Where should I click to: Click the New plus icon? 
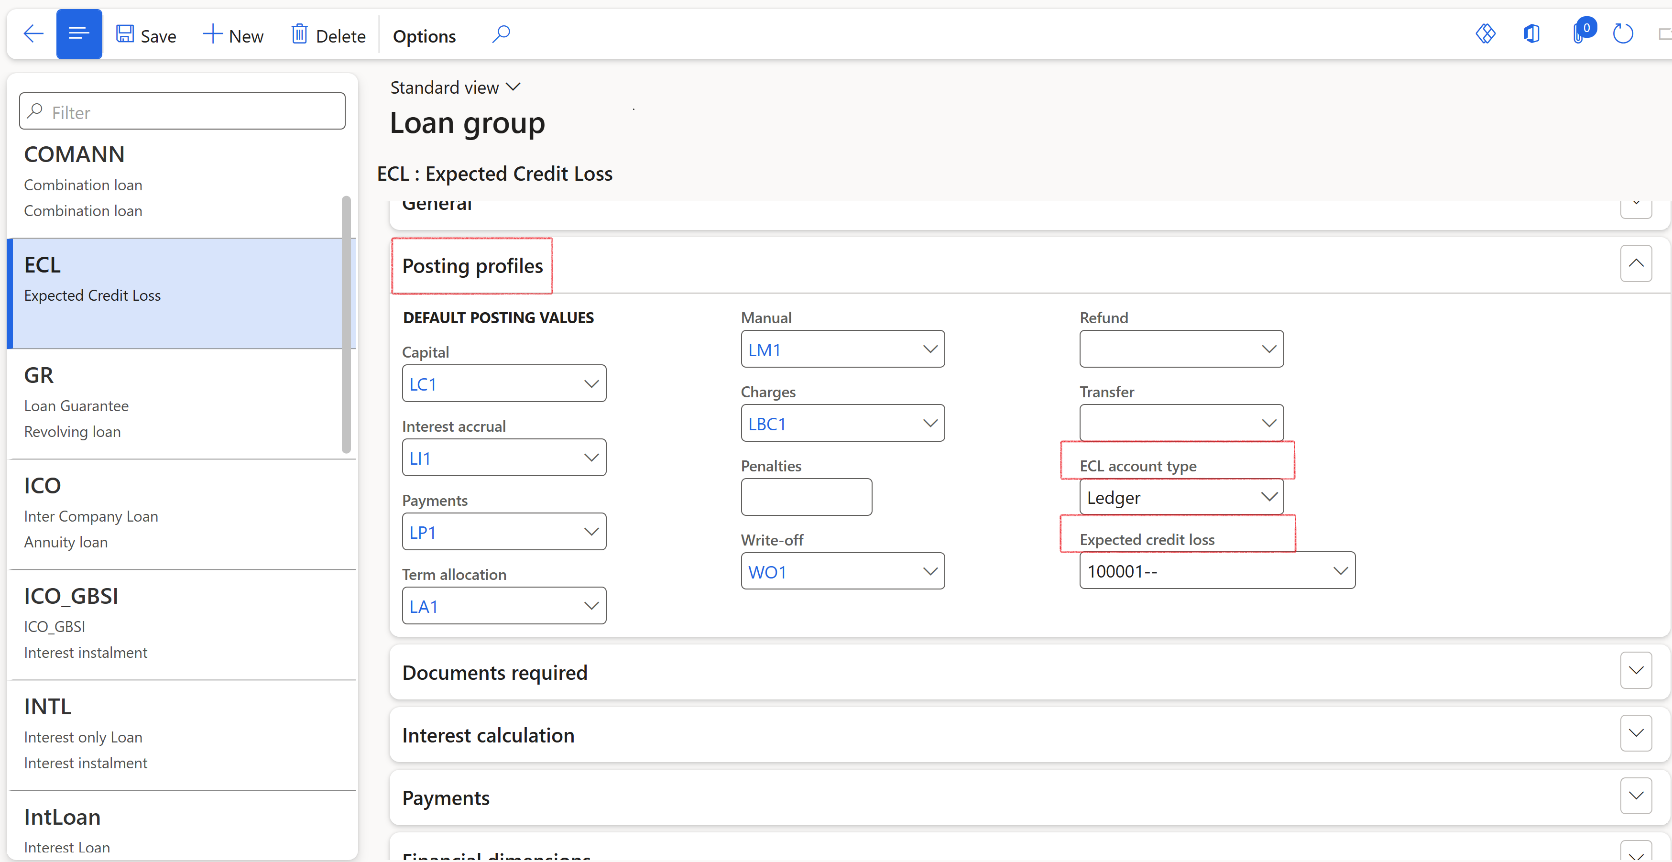tap(212, 34)
